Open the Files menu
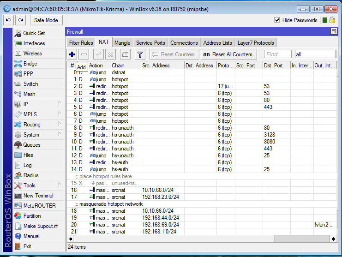The image size is (342, 257). pyautogui.click(x=39, y=155)
